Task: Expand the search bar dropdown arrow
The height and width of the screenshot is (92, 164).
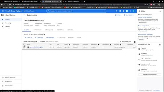Action: [x=104, y=11]
